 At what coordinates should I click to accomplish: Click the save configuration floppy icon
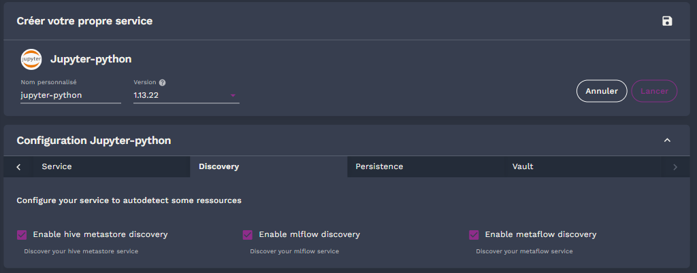point(667,21)
